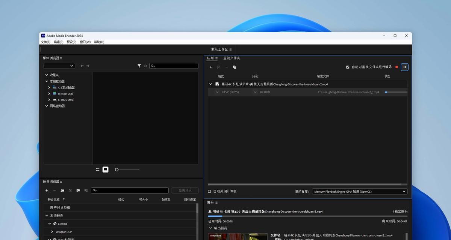451x240 pixels.
Task: Expand the D: (ESD-USB) drive
Action: tap(49, 94)
